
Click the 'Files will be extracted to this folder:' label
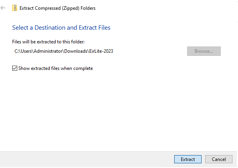pos(48,42)
